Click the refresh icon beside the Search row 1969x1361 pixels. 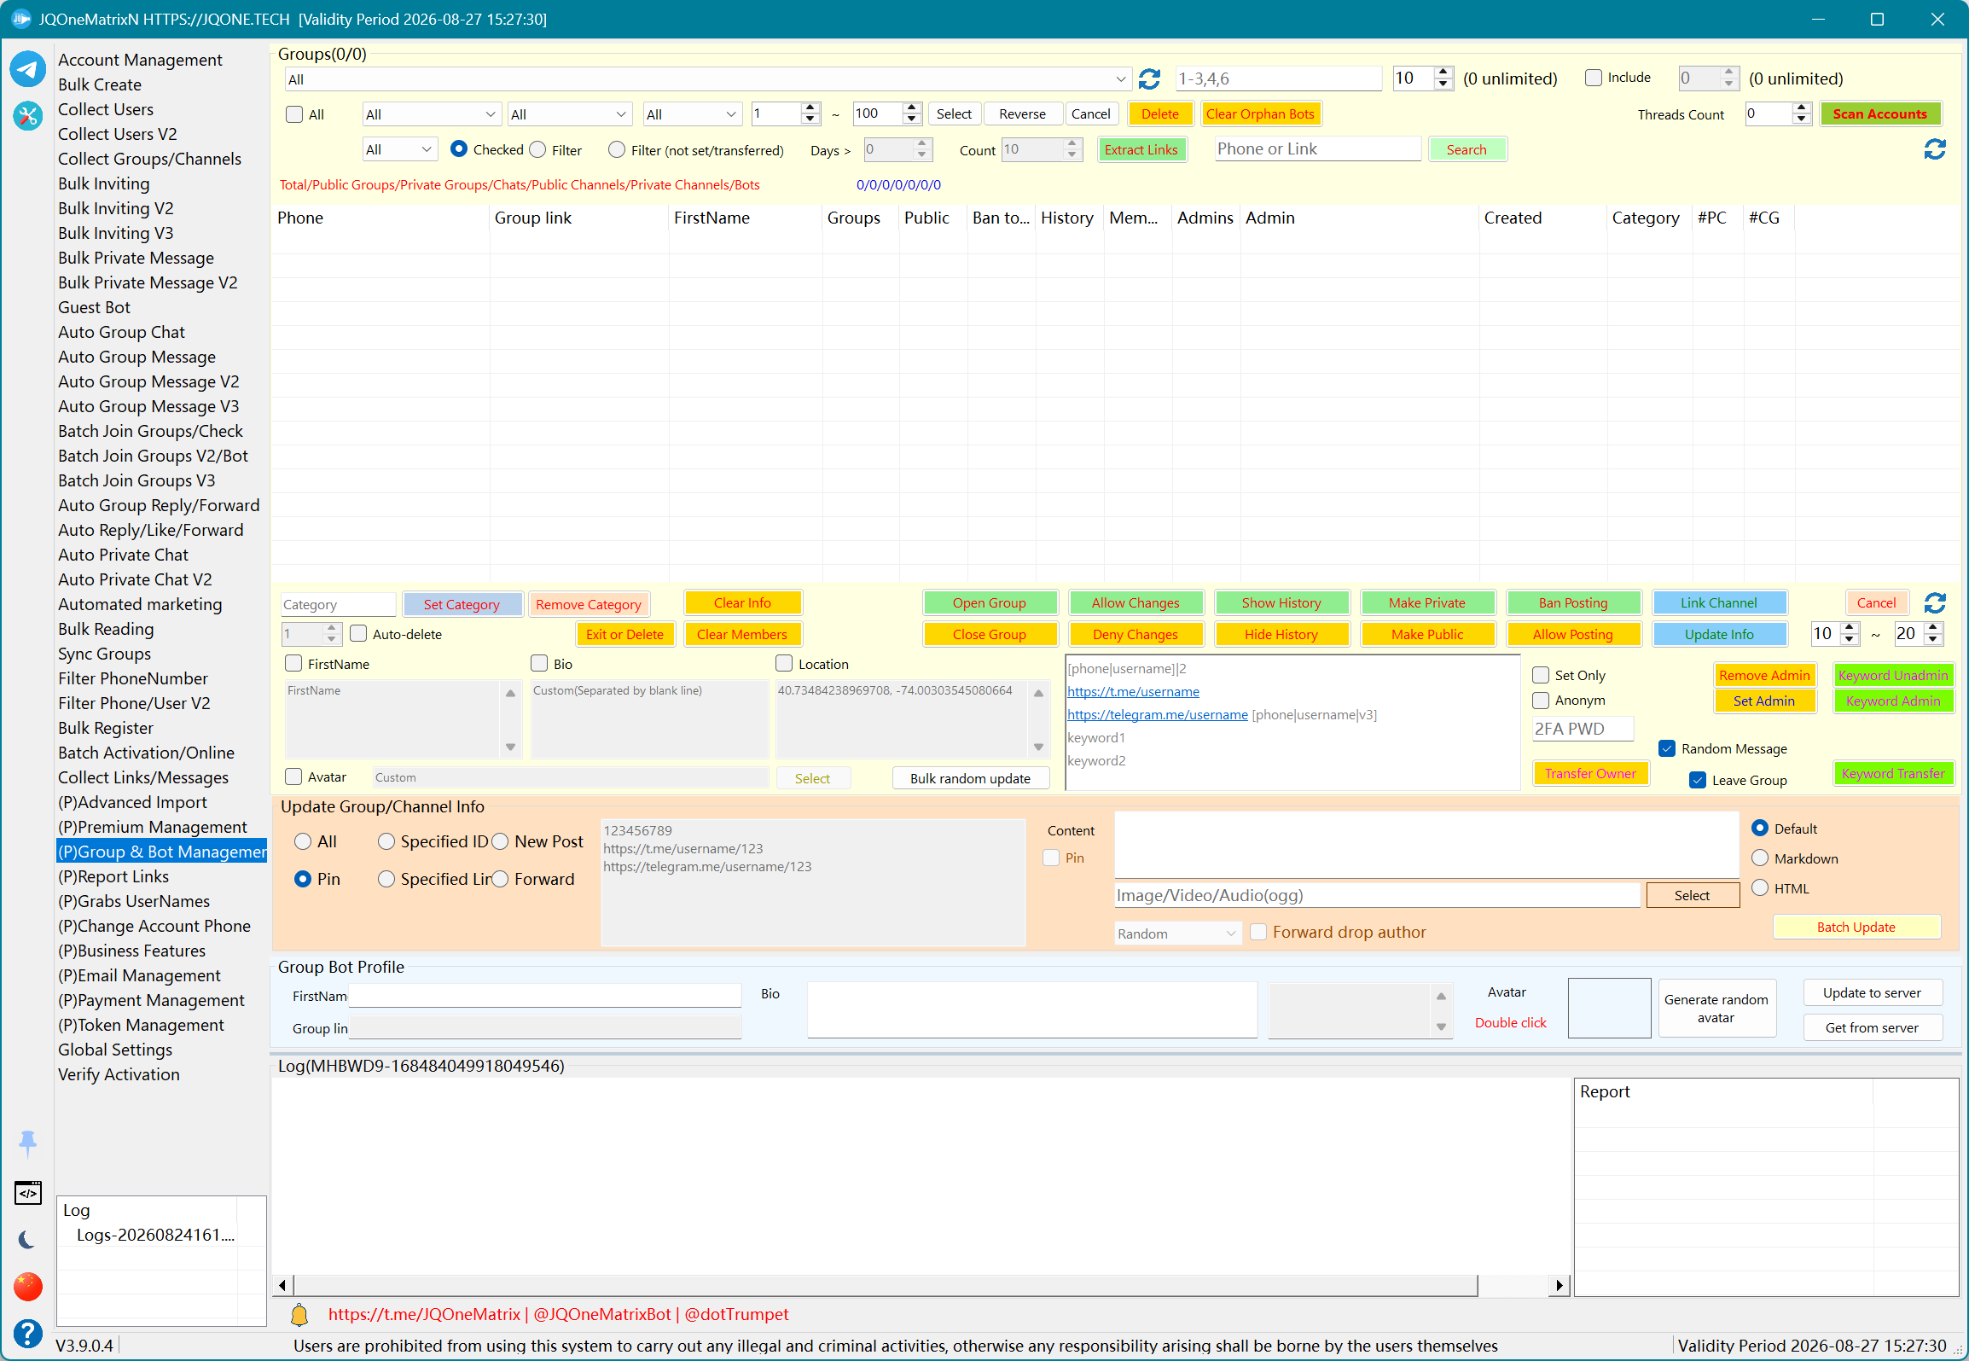click(1935, 149)
